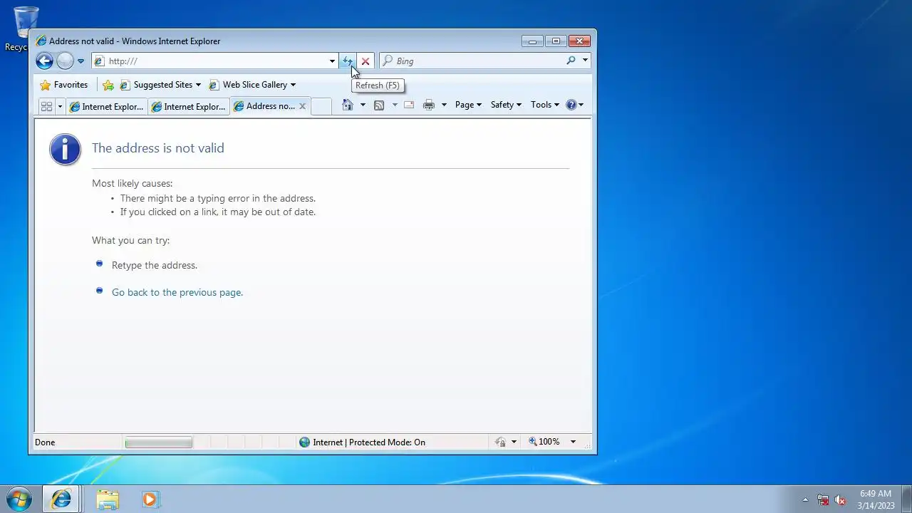
Task: Click the RSS Feeds icon
Action: pos(379,105)
